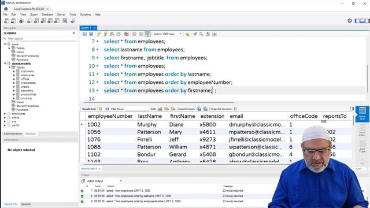Open the File menu
Image resolution: width=370 pixels, height=208 pixels.
coord(5,14)
